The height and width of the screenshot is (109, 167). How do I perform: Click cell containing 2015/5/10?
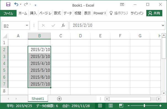pyautogui.click(x=39, y=70)
